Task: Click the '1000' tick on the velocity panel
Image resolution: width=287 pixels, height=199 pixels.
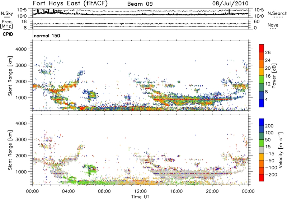Action: click(x=21, y=172)
